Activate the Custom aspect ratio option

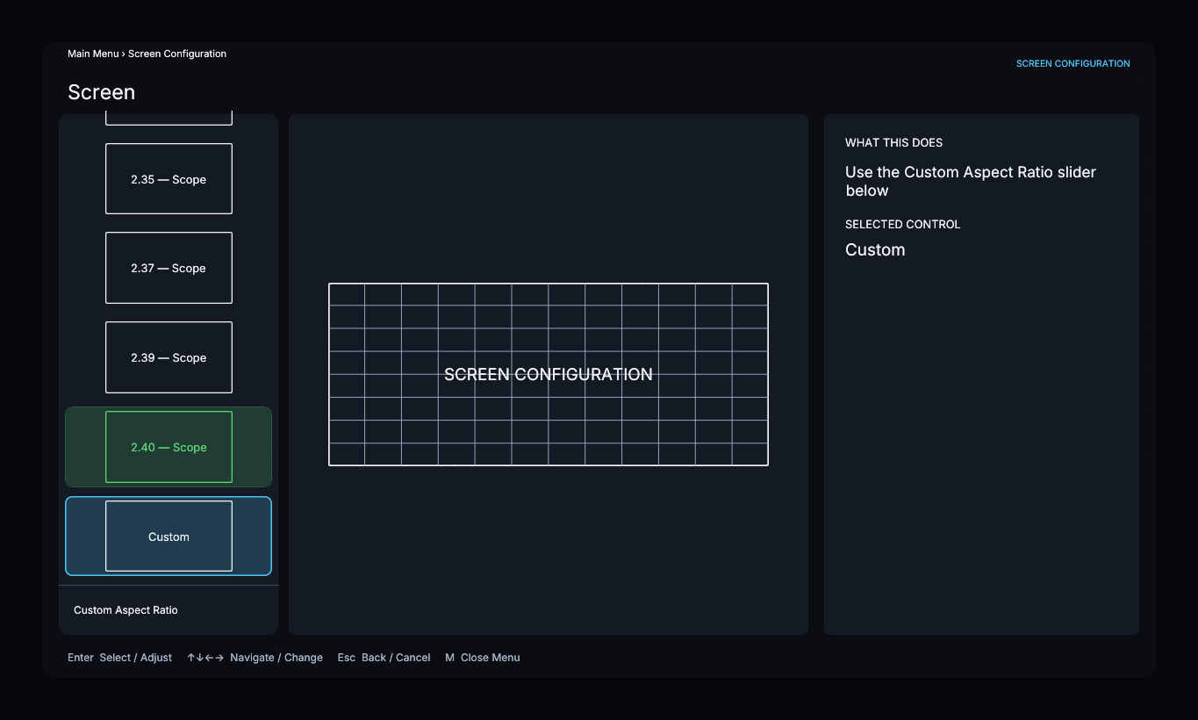pyautogui.click(x=169, y=536)
